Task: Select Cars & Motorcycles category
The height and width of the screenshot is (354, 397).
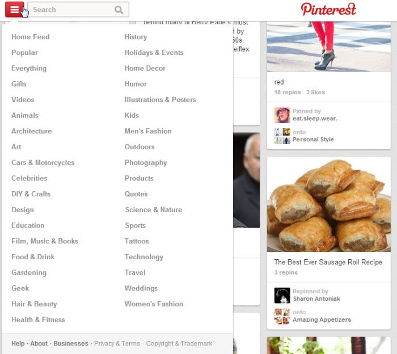Action: click(x=43, y=163)
